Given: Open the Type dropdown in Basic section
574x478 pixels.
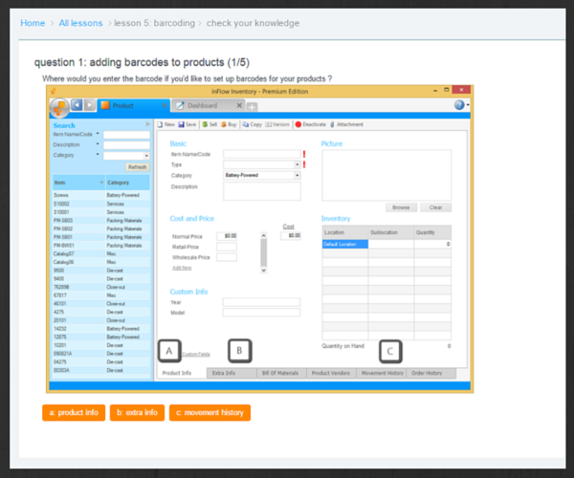Looking at the screenshot, I should tap(298, 164).
